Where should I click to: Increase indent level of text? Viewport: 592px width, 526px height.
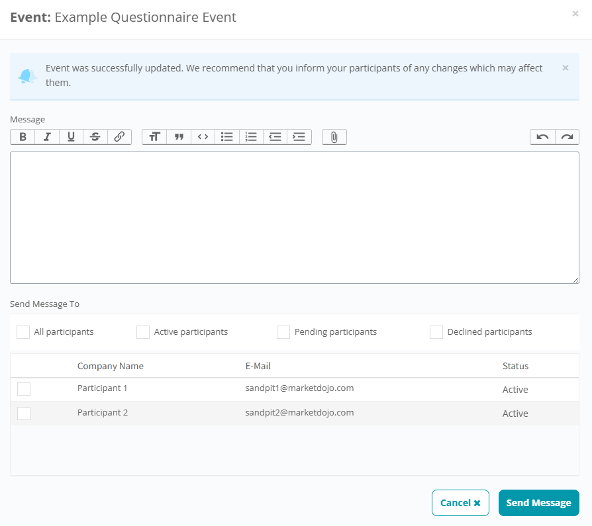pos(299,136)
